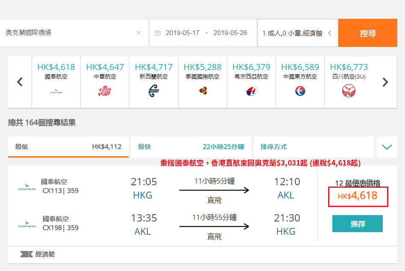Filter by 中華航空 HK$4,647 card
The width and height of the screenshot is (405, 271).
tap(105, 82)
